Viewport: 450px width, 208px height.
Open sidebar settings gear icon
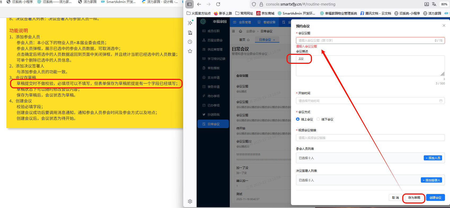coord(190,201)
